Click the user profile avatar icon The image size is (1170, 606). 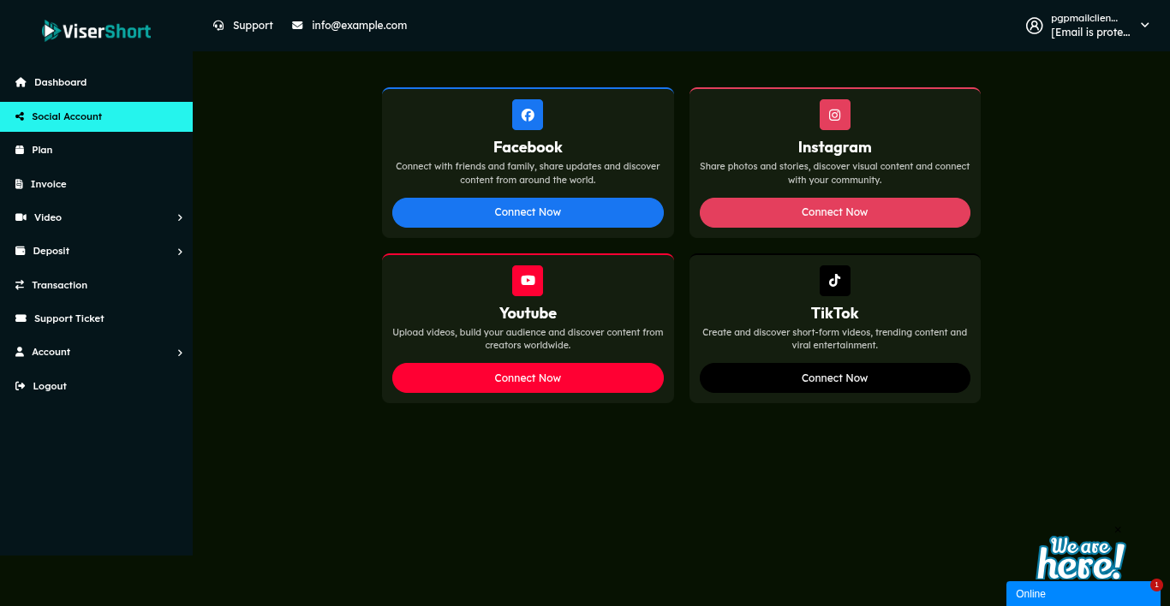coord(1035,26)
